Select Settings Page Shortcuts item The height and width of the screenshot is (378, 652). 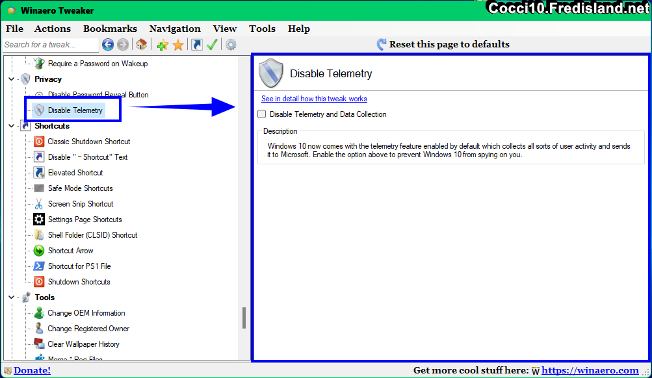click(85, 220)
